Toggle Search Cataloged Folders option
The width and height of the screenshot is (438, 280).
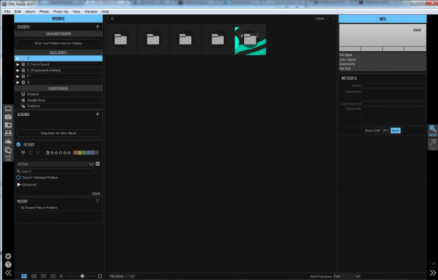point(19,178)
